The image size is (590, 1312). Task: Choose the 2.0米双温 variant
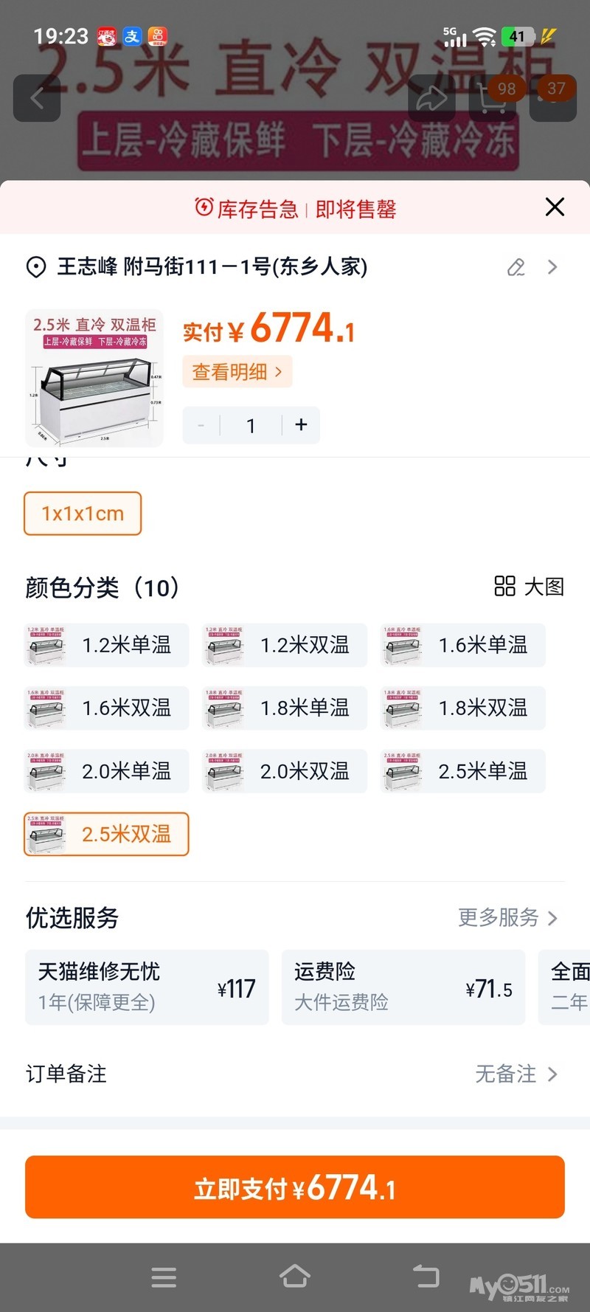285,772
